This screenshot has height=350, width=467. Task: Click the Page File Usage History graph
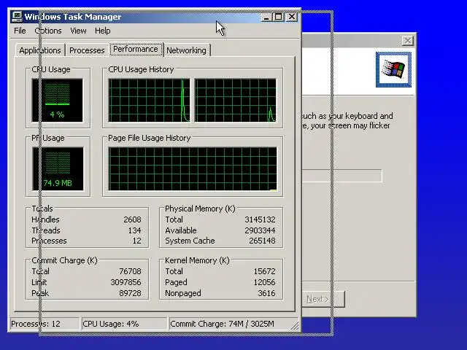click(193, 168)
